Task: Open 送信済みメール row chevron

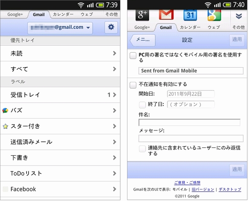Action: (x=114, y=142)
